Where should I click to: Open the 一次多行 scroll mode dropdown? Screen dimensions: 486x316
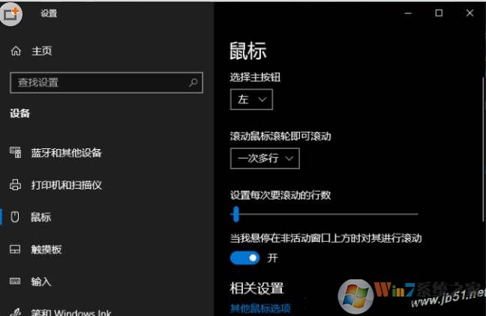(265, 159)
